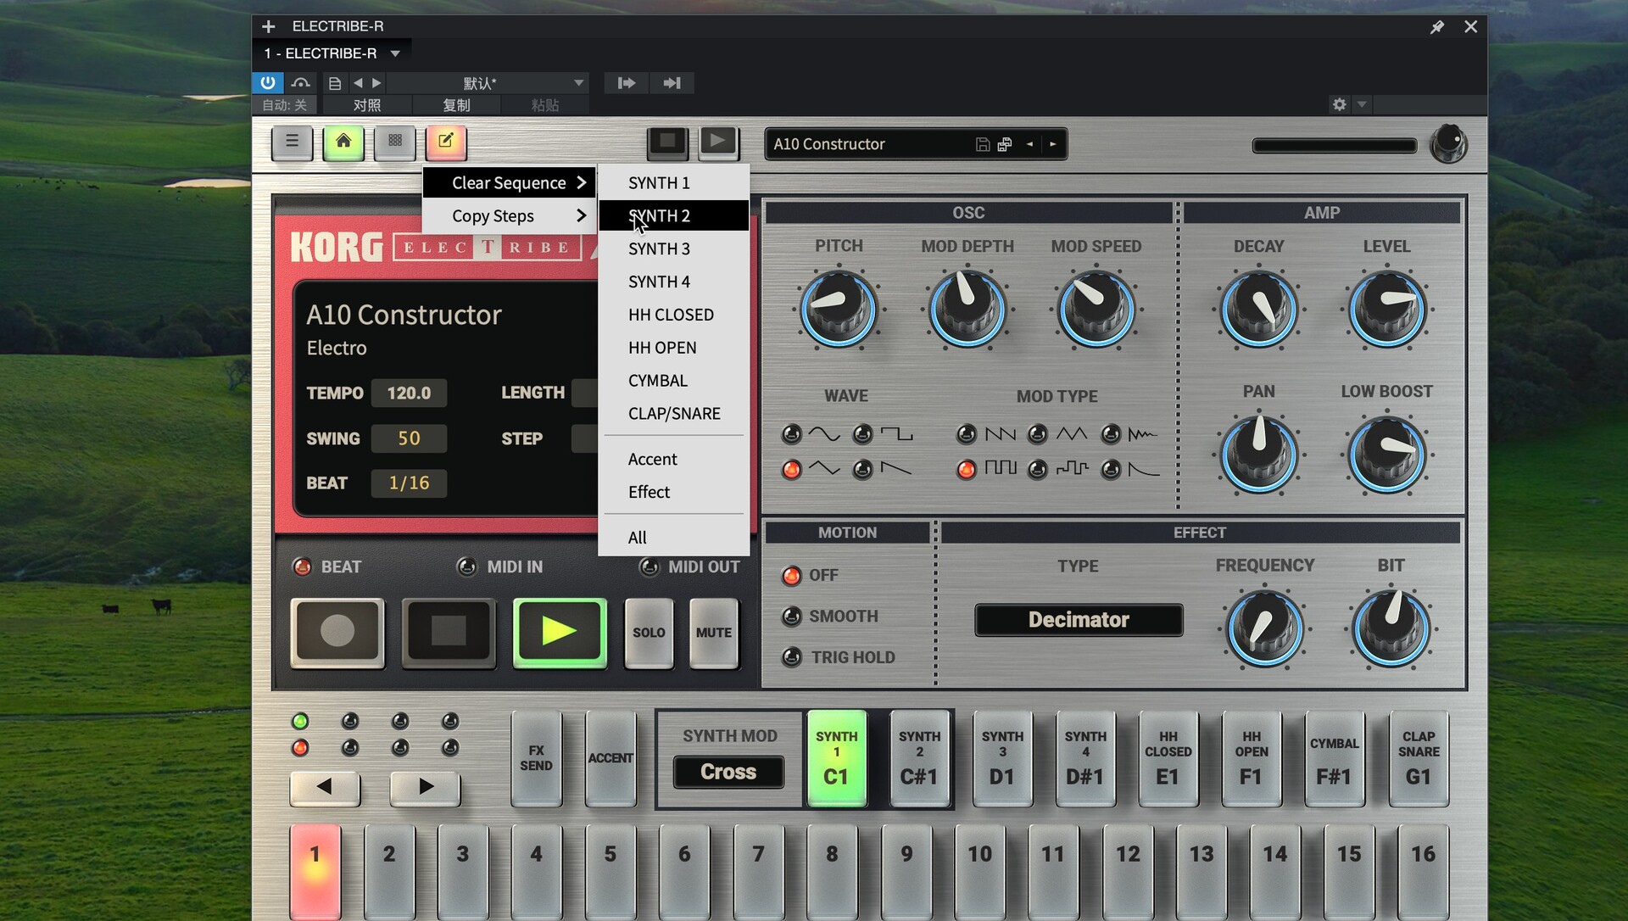Click the host next preset triangle
1628x921 pixels.
[377, 83]
